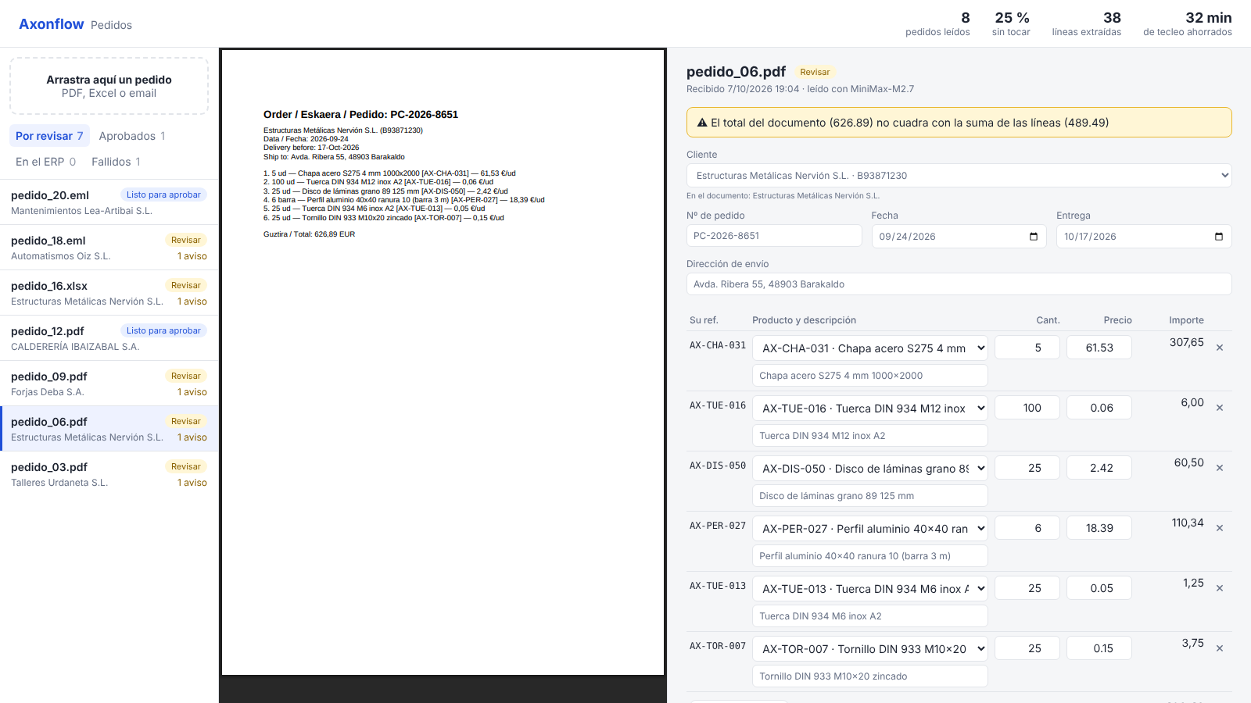Viewport: 1251px width, 703px height.
Task: Show the Fallidos tab
Action: [x=116, y=162]
